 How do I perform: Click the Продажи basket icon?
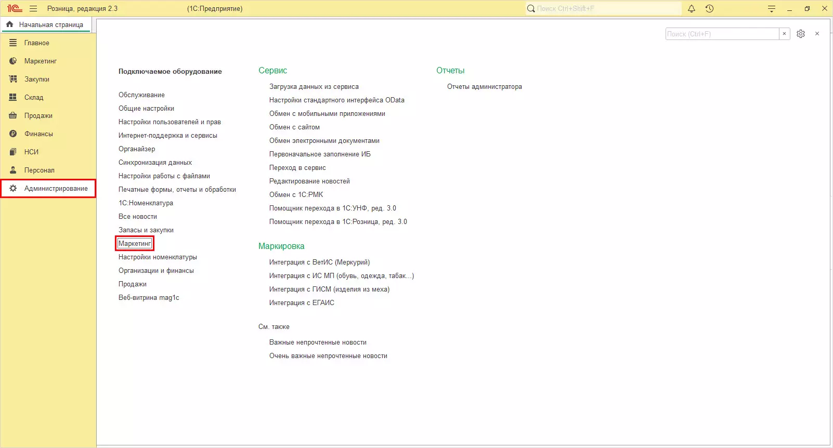[x=13, y=115]
